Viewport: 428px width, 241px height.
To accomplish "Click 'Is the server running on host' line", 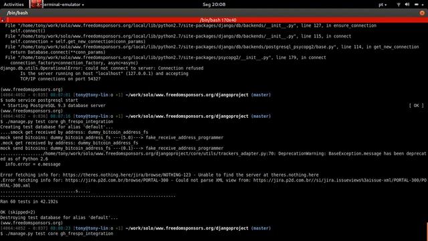I will [104, 74].
